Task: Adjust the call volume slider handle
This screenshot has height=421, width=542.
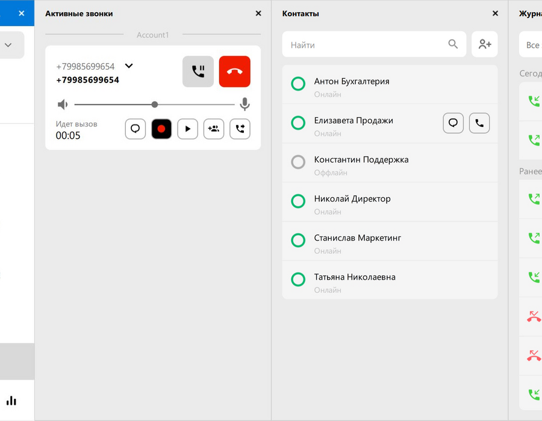Action: pos(155,104)
